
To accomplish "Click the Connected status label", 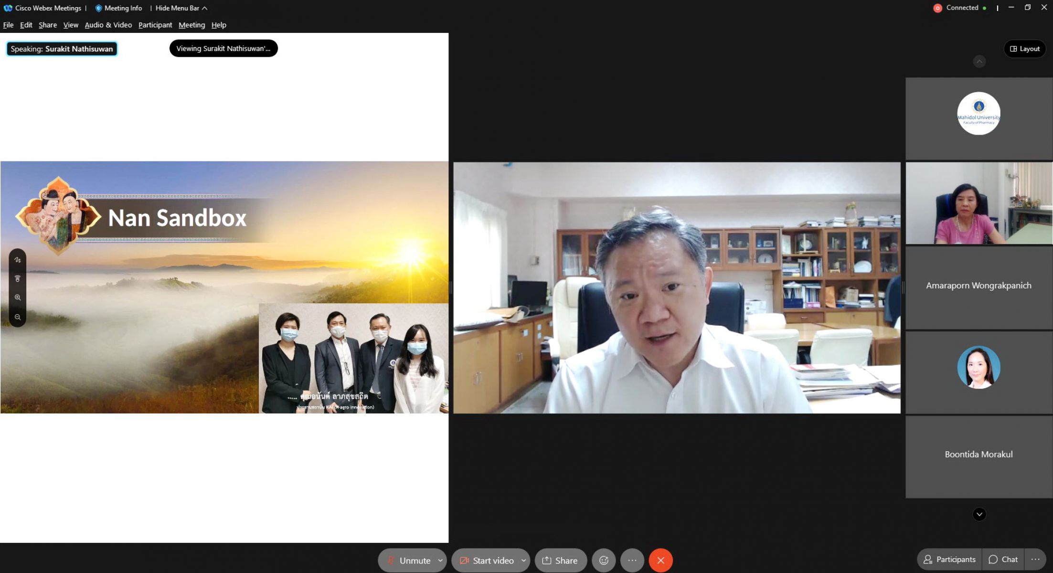I will [962, 8].
